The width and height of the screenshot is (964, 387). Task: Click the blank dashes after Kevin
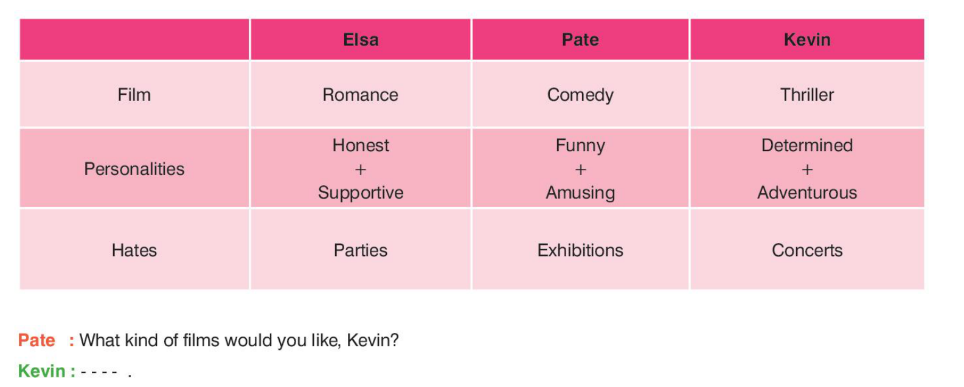99,371
